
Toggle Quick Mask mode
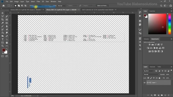2,56
